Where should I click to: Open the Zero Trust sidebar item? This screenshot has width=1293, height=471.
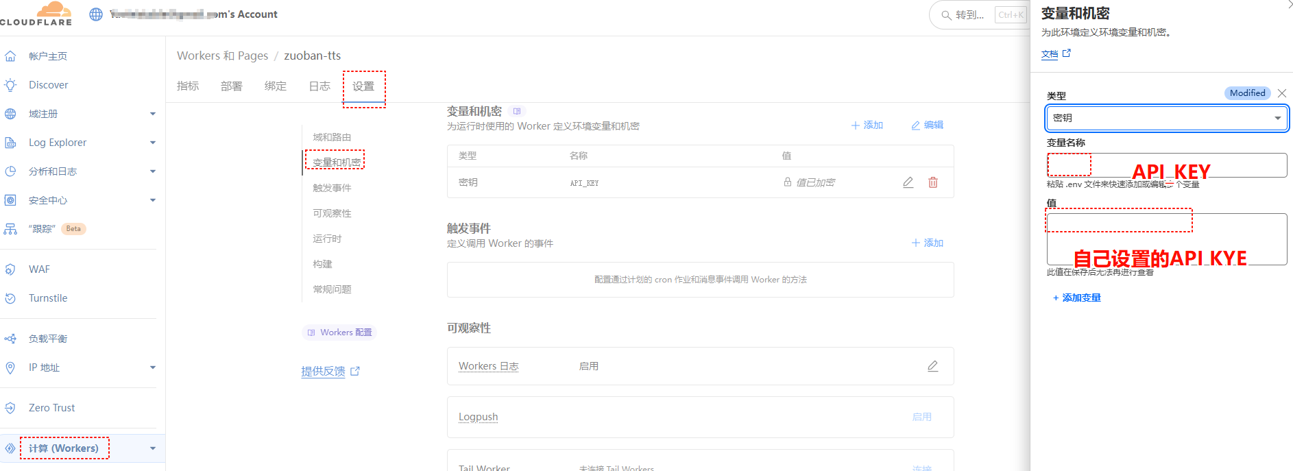51,408
